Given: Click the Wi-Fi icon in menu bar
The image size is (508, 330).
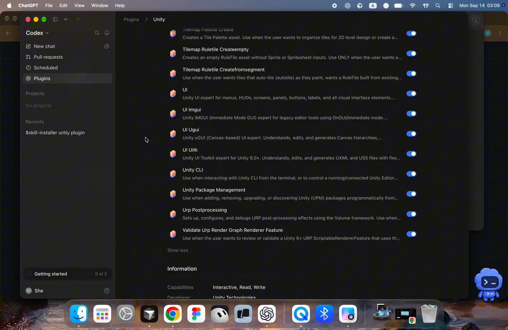Looking at the screenshot, I should point(412,5).
